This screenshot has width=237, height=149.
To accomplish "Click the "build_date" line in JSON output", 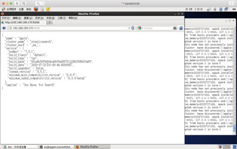I will click(41, 65).
